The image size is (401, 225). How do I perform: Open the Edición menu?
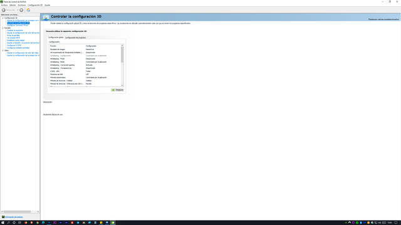(13, 5)
